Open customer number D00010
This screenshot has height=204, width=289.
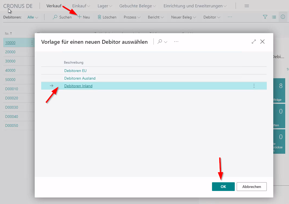[12, 89]
